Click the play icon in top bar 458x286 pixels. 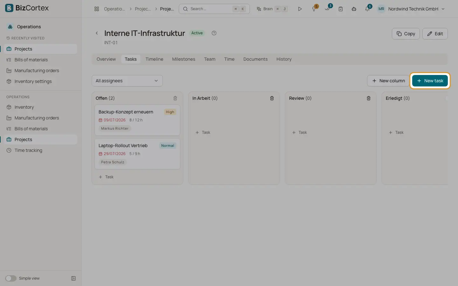300,9
